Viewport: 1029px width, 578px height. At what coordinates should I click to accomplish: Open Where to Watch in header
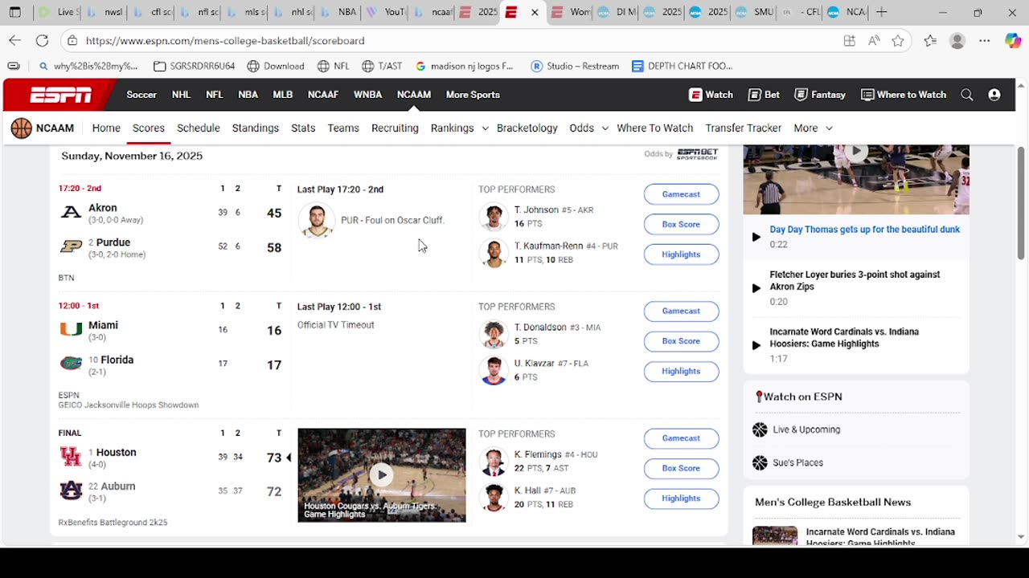coord(904,95)
